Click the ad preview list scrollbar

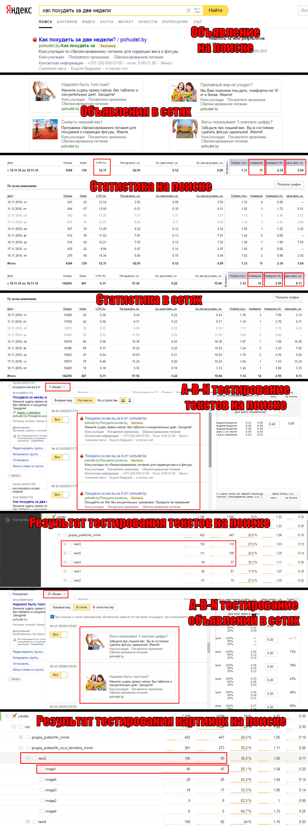(210, 440)
